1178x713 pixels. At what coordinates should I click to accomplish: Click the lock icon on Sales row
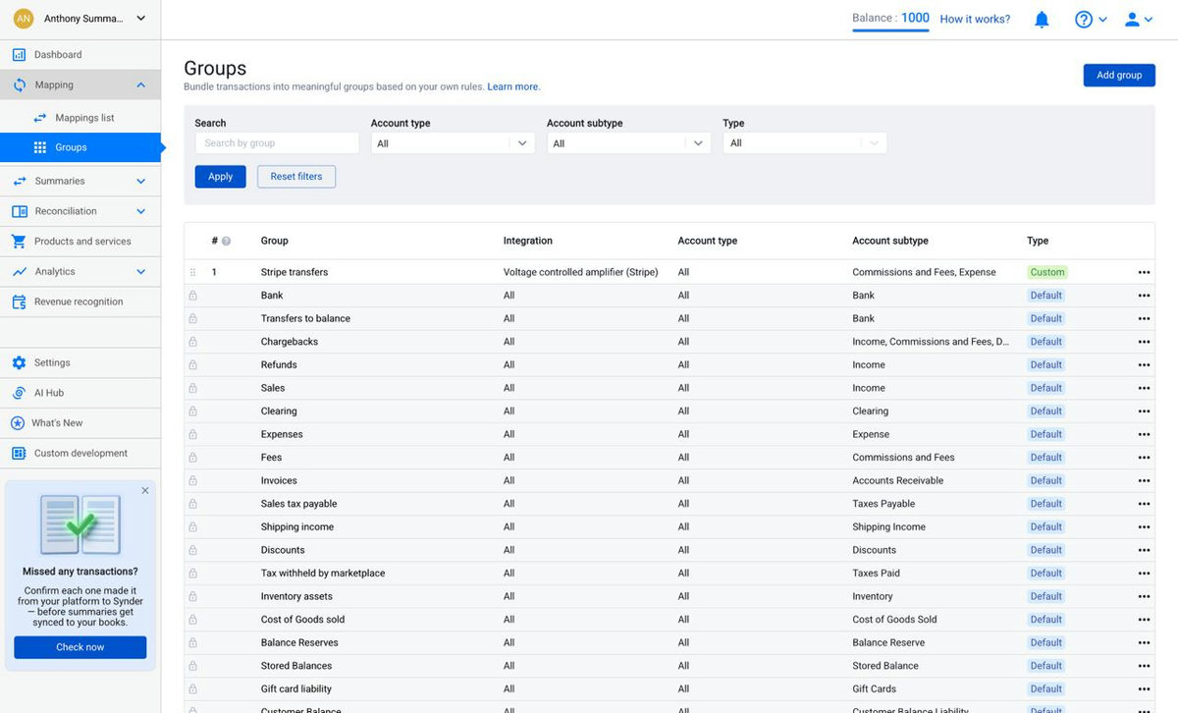(x=192, y=389)
